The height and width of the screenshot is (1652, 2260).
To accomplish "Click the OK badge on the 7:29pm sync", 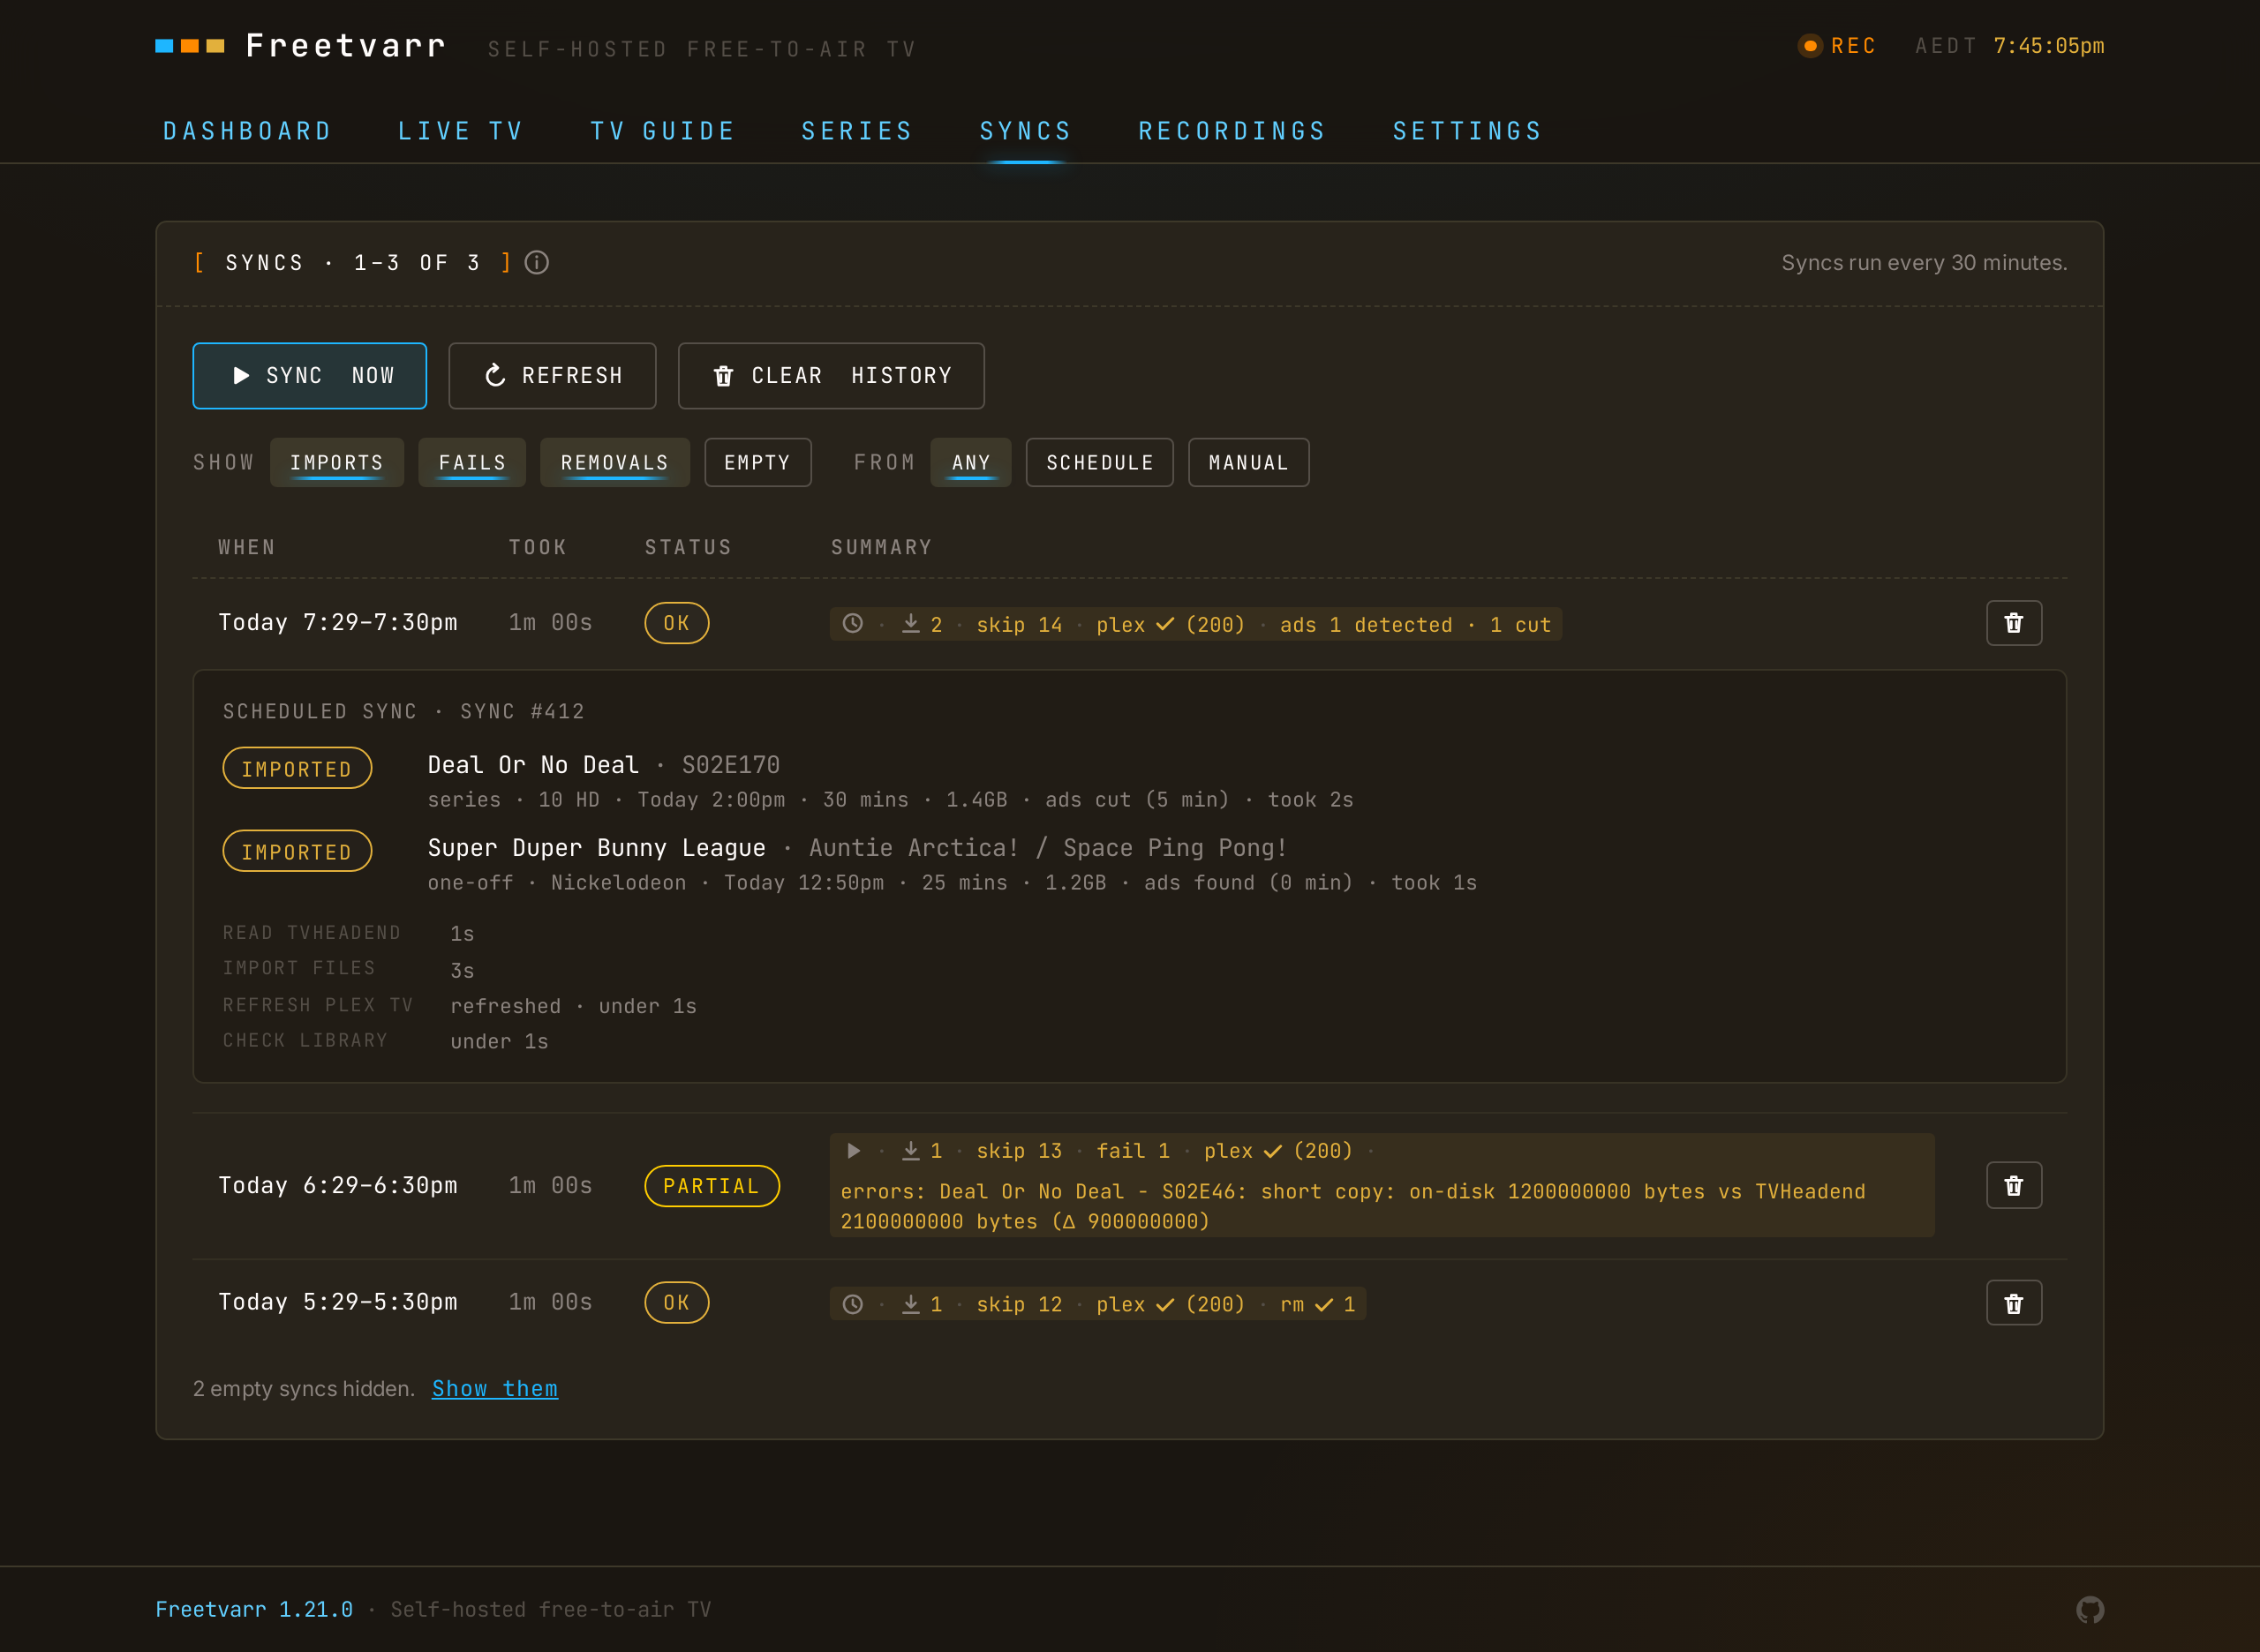I will (677, 623).
